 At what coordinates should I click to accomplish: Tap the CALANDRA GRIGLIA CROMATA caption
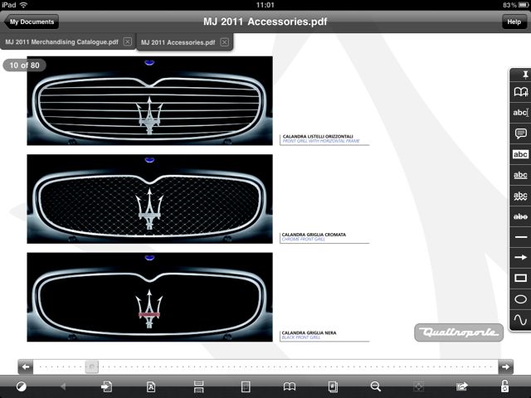314,235
